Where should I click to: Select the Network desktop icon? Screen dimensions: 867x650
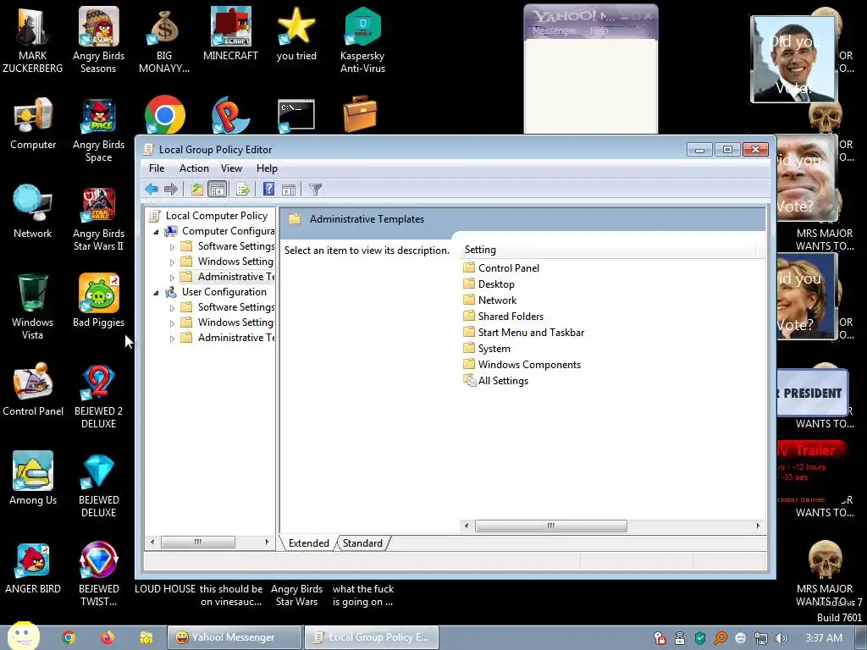coord(33,212)
